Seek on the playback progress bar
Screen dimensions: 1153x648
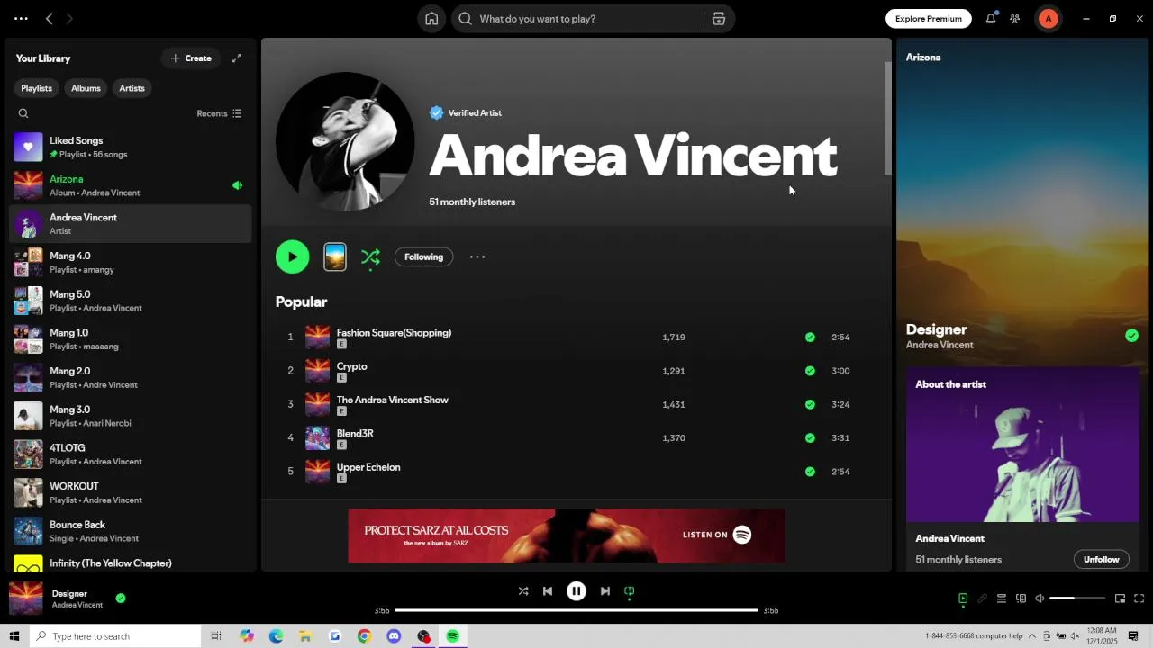[576, 610]
